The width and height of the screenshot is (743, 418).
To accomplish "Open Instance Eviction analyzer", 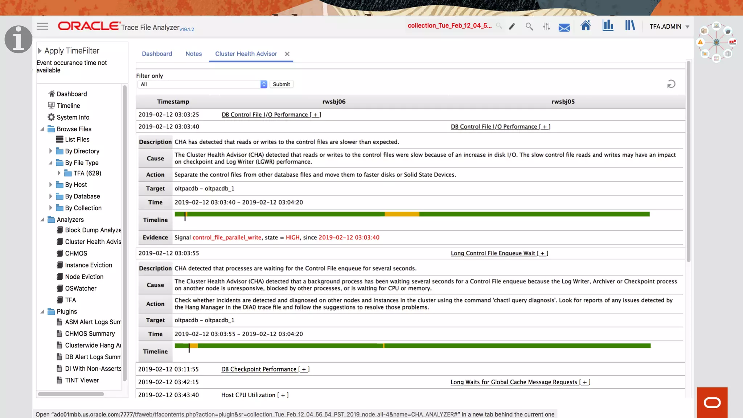I will (89, 265).
